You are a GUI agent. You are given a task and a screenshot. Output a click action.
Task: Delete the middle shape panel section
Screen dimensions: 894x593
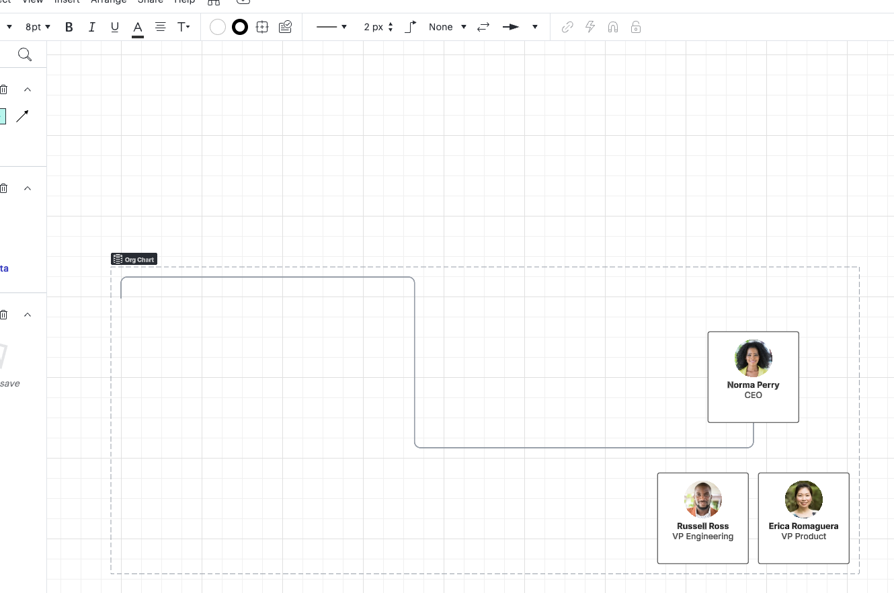pyautogui.click(x=3, y=188)
